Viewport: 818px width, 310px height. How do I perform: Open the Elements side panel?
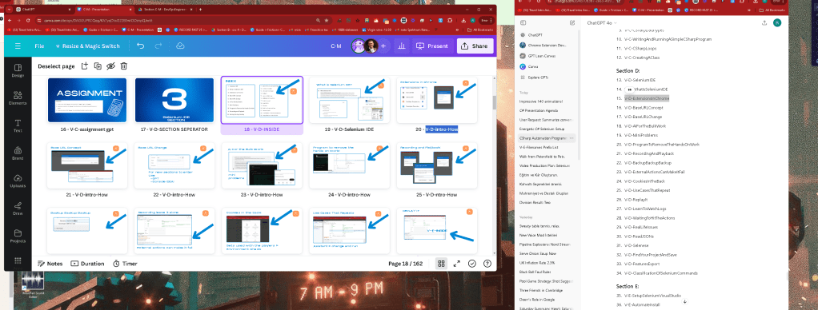coord(18,98)
